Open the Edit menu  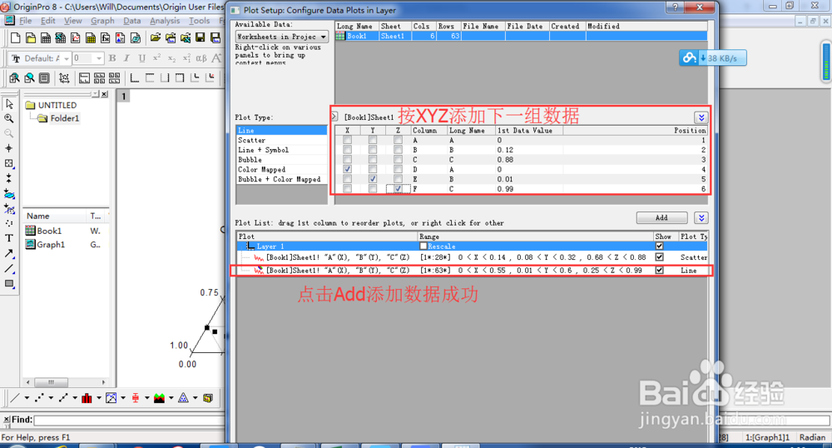[x=47, y=21]
